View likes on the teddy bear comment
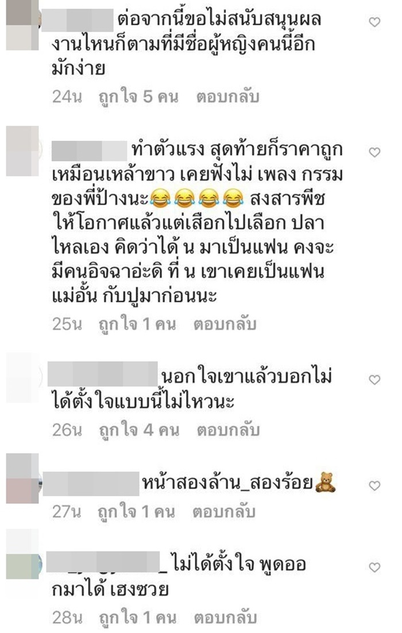This screenshot has width=402, height=633. pos(137,512)
